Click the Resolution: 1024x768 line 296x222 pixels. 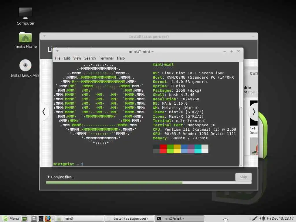click(x=176, y=99)
